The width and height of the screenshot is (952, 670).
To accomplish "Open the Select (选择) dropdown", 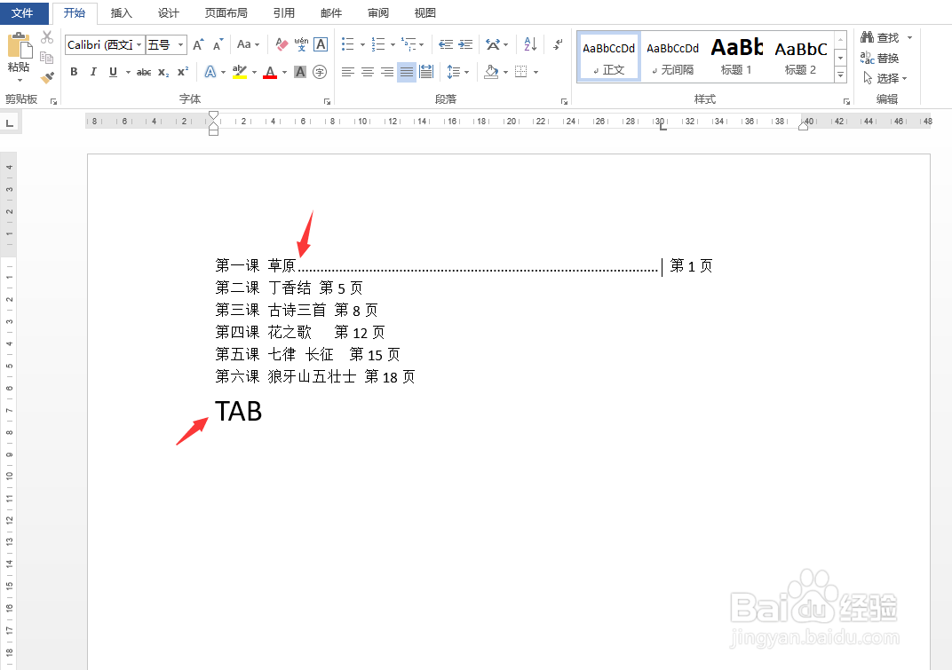I will coord(885,78).
